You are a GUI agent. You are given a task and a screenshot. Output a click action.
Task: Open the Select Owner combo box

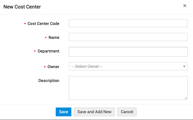click(125, 66)
